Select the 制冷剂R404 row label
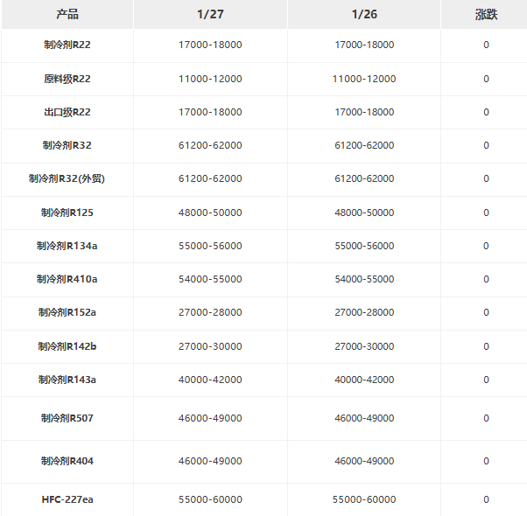This screenshot has width=527, height=516. click(67, 461)
